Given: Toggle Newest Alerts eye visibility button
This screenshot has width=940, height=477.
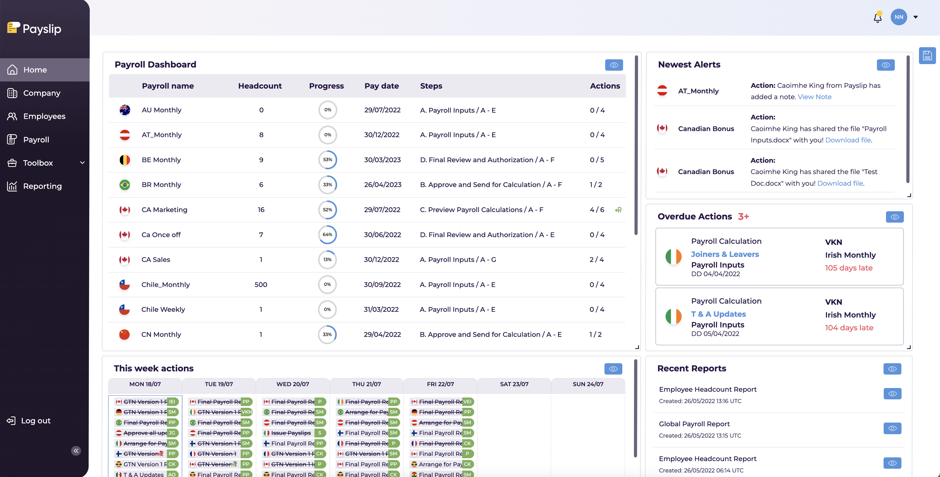Looking at the screenshot, I should tap(886, 65).
